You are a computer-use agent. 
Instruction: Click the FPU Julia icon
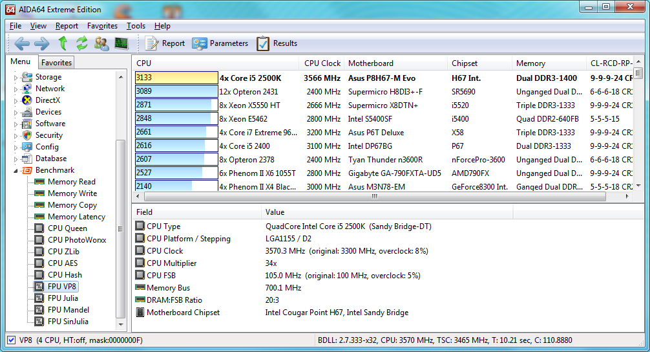click(x=39, y=298)
